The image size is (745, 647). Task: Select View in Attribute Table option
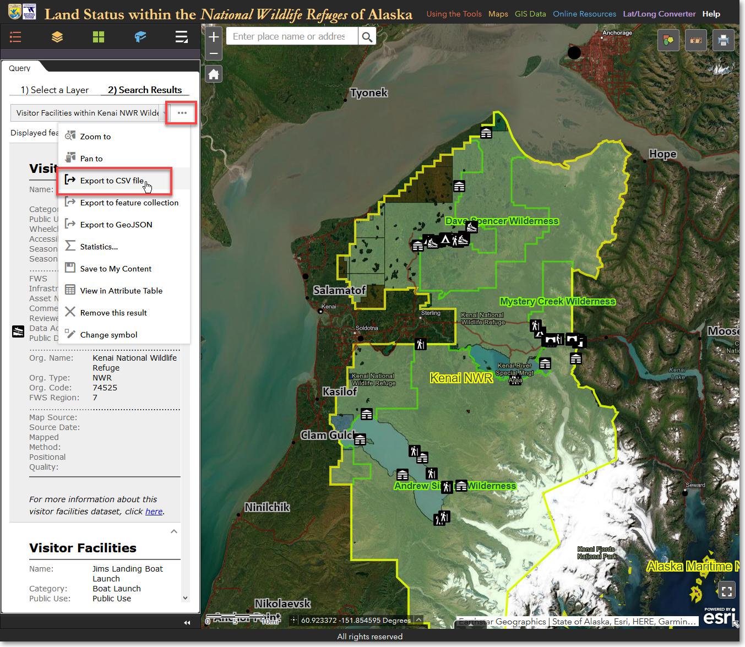tap(121, 291)
